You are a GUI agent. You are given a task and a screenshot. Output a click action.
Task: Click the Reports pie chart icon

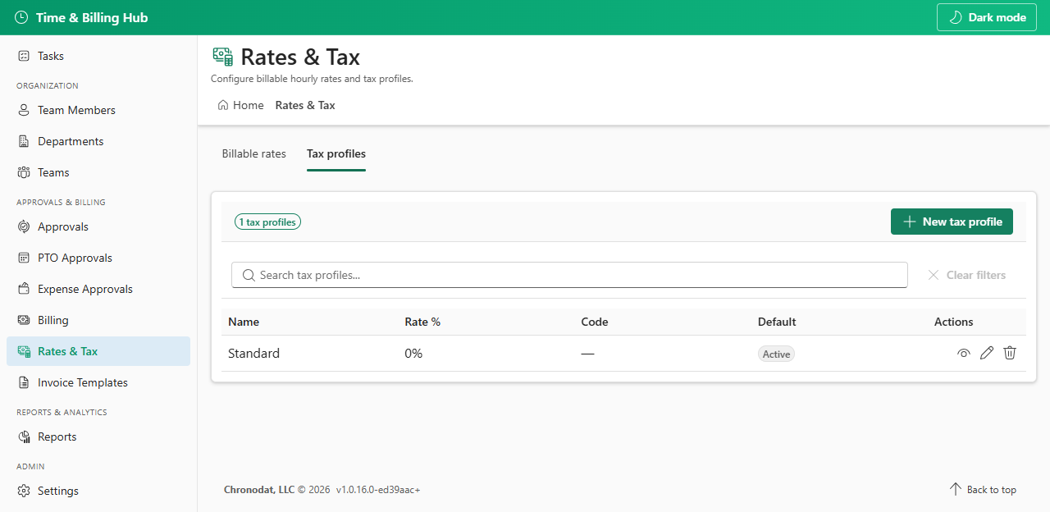(24, 437)
